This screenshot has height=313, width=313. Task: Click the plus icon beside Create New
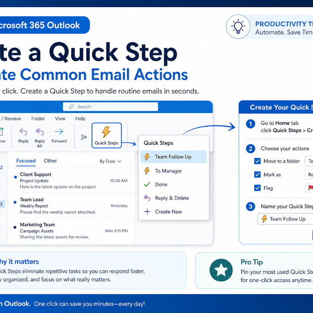point(147,211)
